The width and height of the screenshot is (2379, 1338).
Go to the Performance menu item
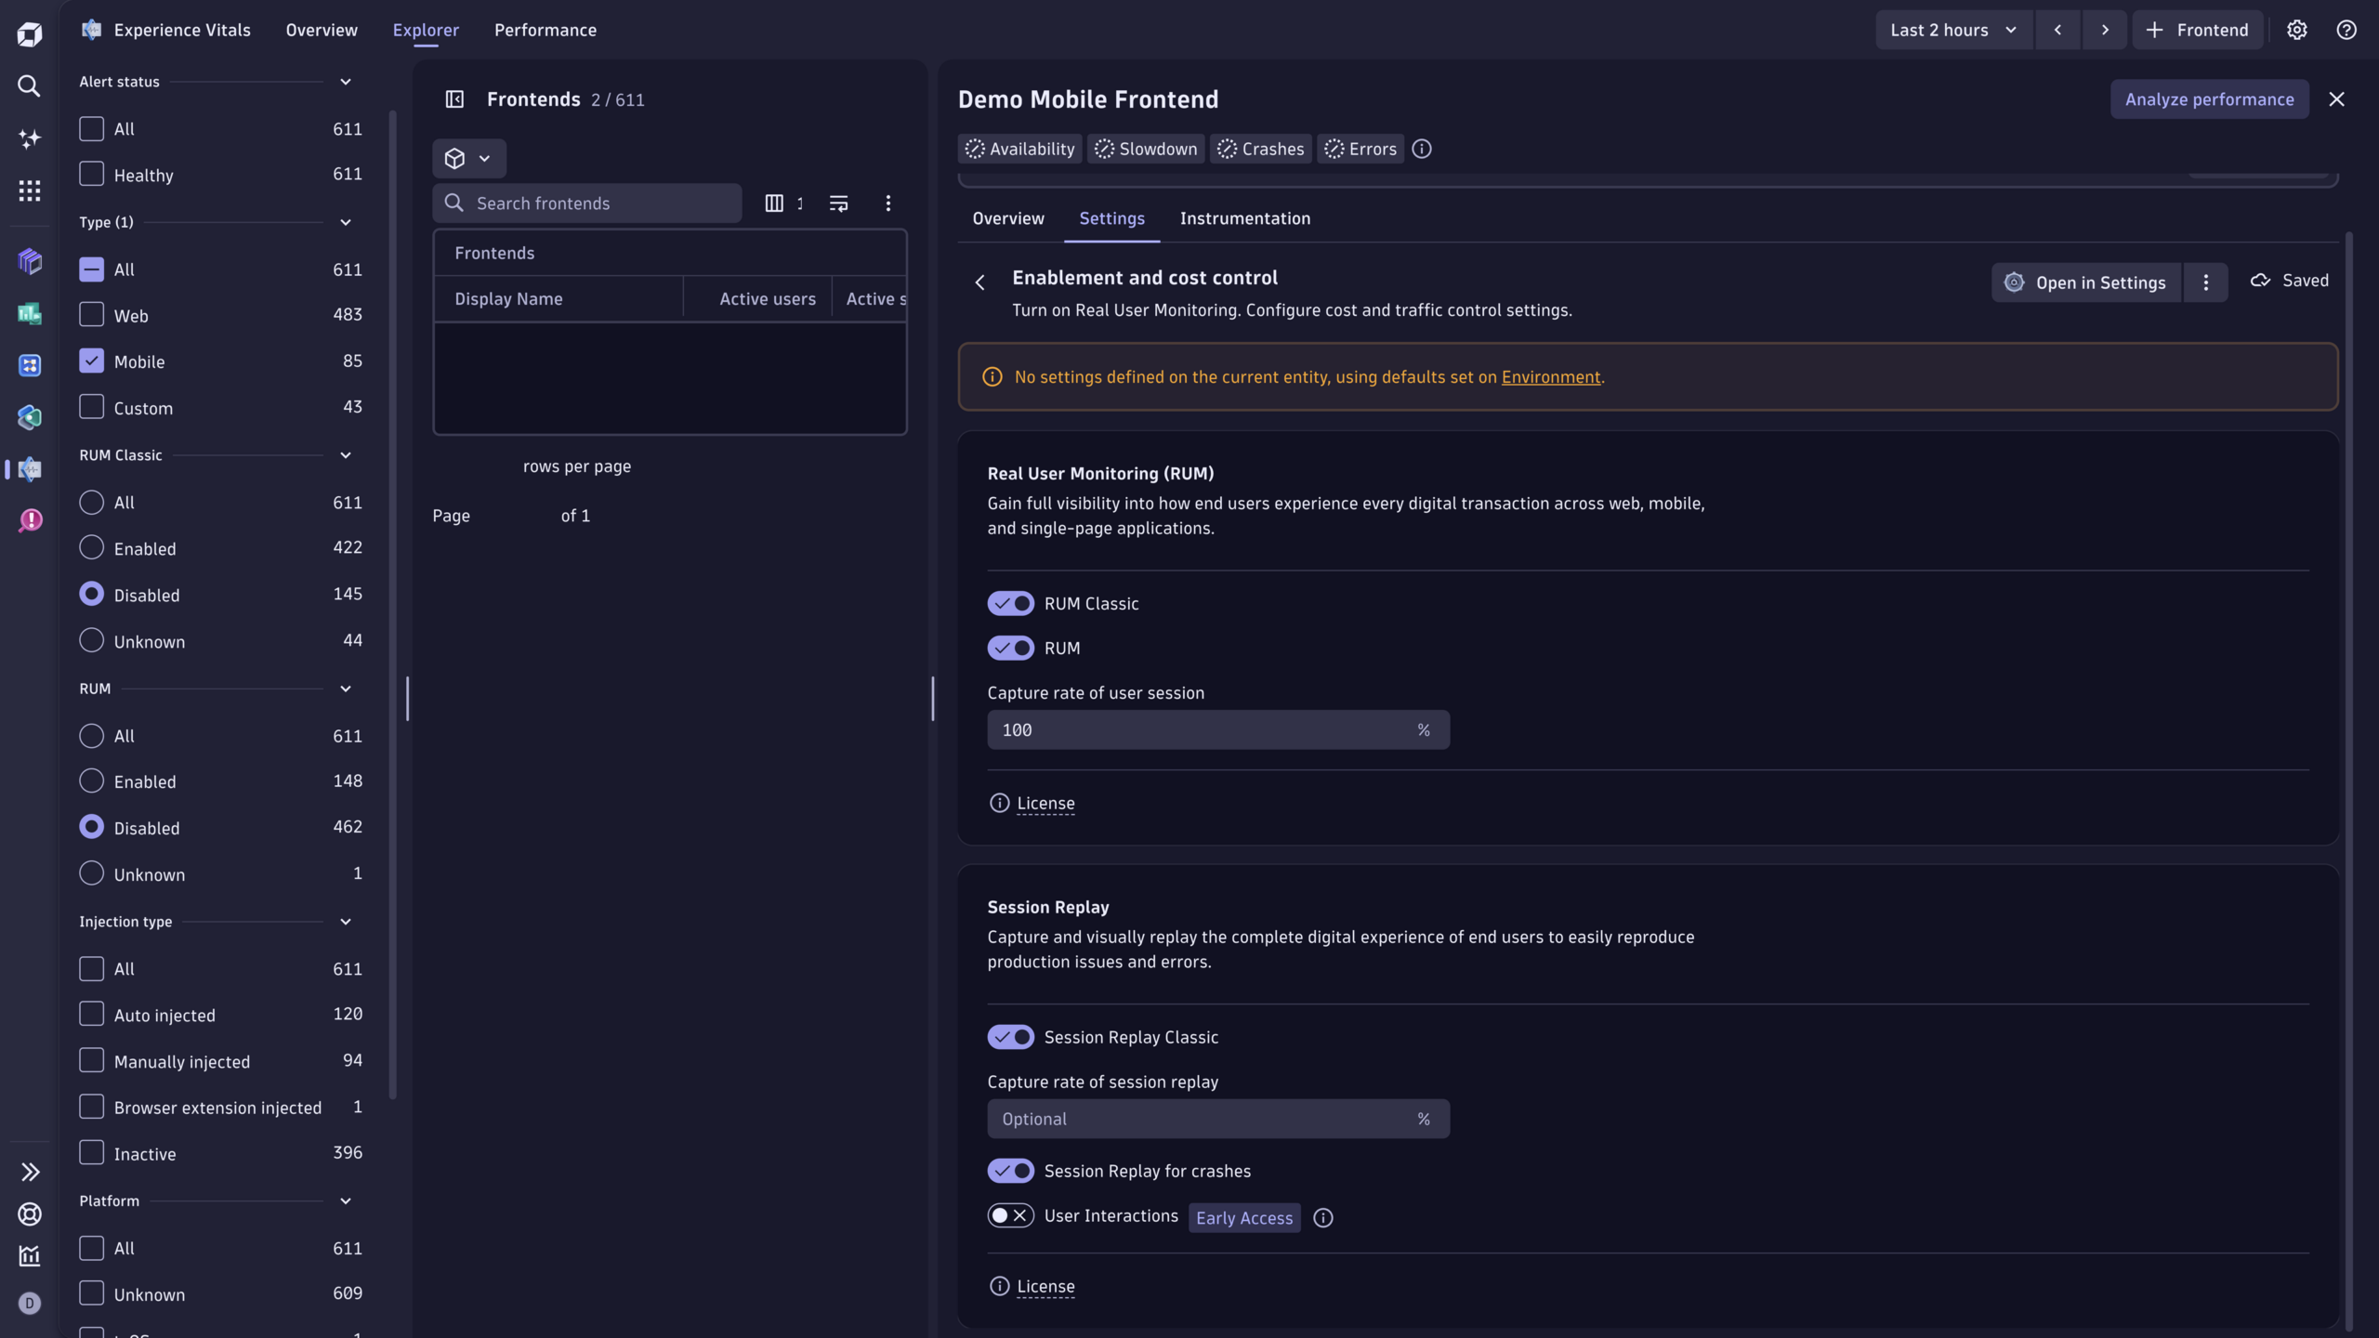point(545,30)
